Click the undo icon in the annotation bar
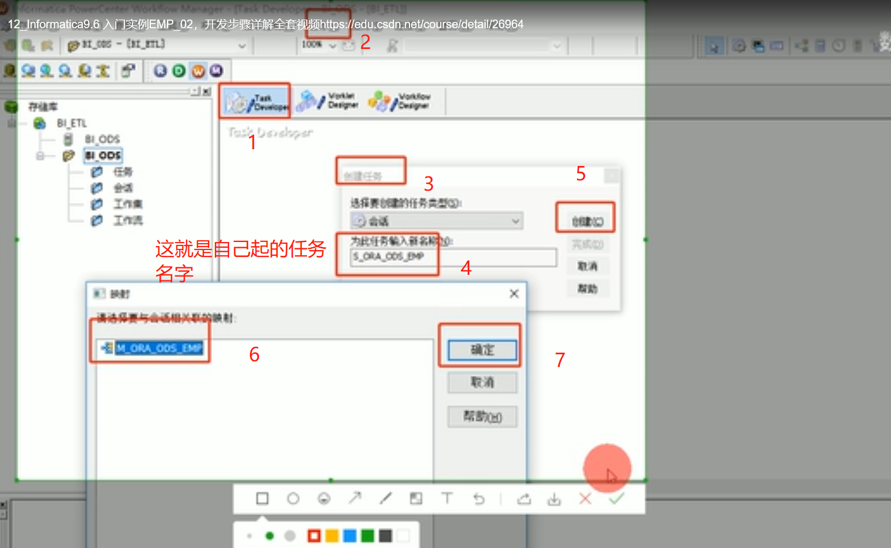This screenshot has height=548, width=891. pos(479,498)
